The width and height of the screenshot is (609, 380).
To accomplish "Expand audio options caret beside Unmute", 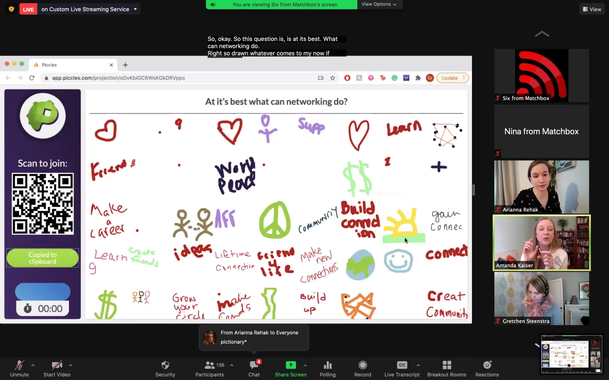I will pyautogui.click(x=33, y=365).
